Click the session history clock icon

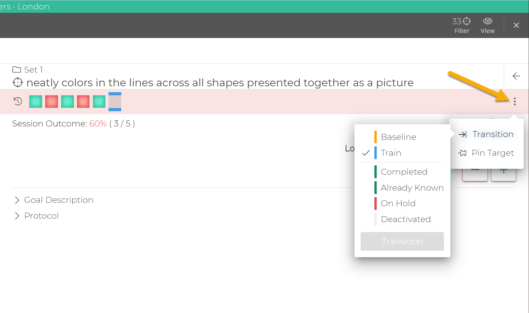pos(17,101)
